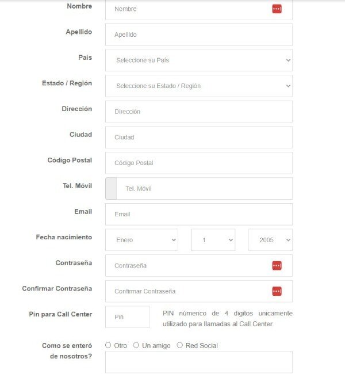This screenshot has width=345, height=374.
Task: Open the birth month dropdown showing Enero
Action: click(x=141, y=240)
